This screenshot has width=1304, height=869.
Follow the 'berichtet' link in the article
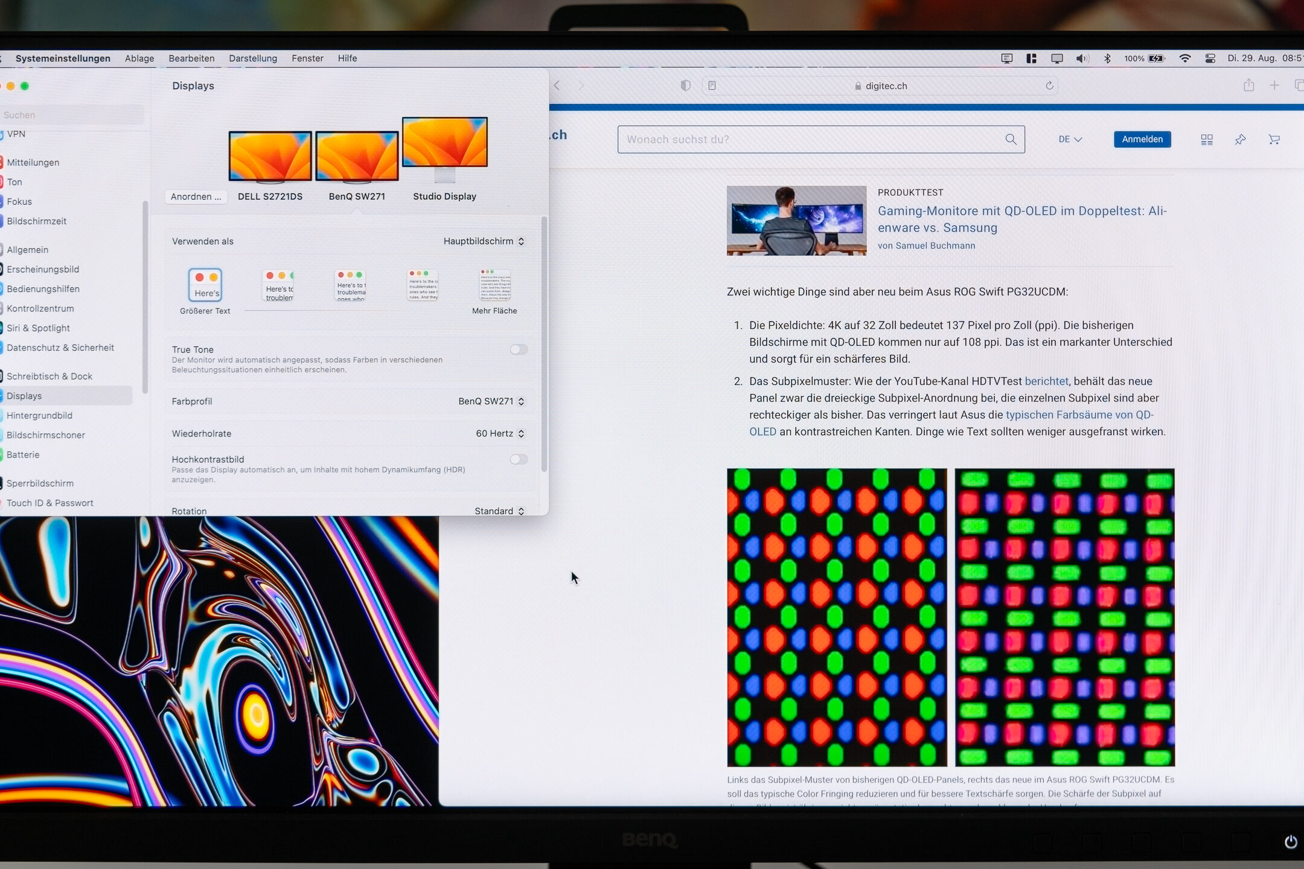click(1046, 381)
